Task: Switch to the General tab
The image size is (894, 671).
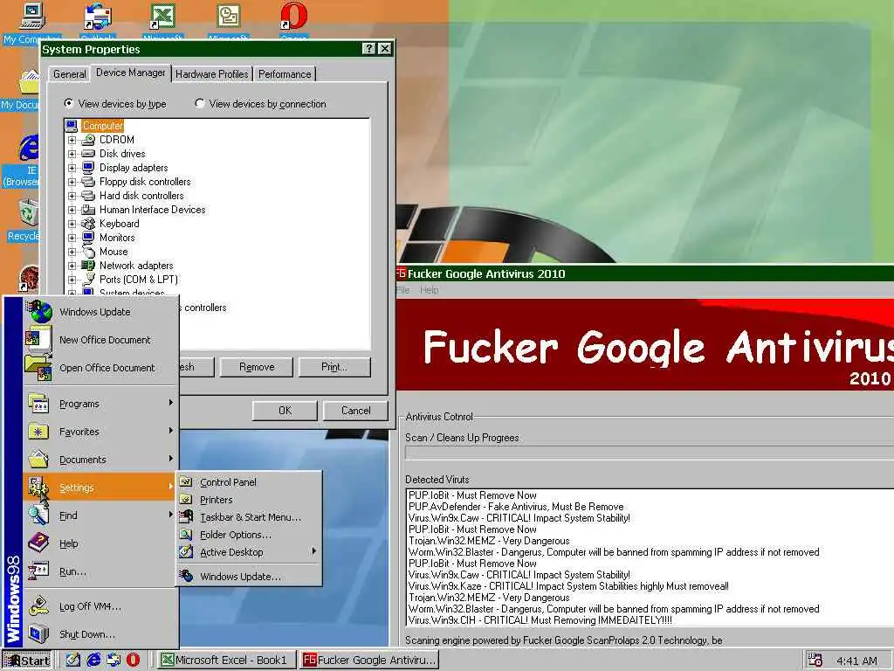Action: 70,74
